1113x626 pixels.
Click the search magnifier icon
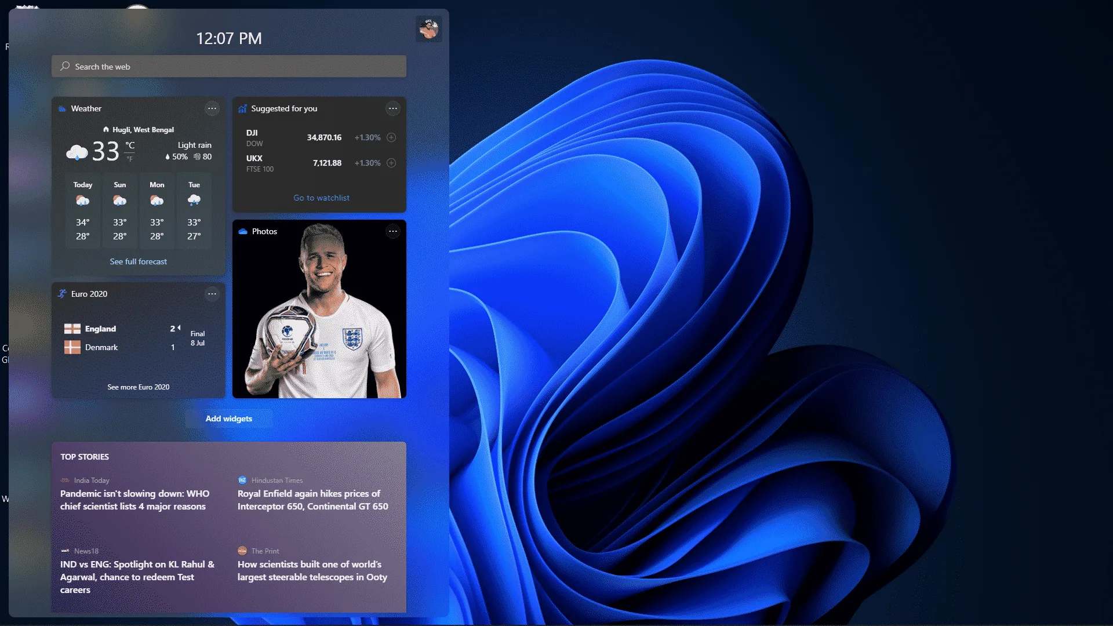[x=65, y=67]
